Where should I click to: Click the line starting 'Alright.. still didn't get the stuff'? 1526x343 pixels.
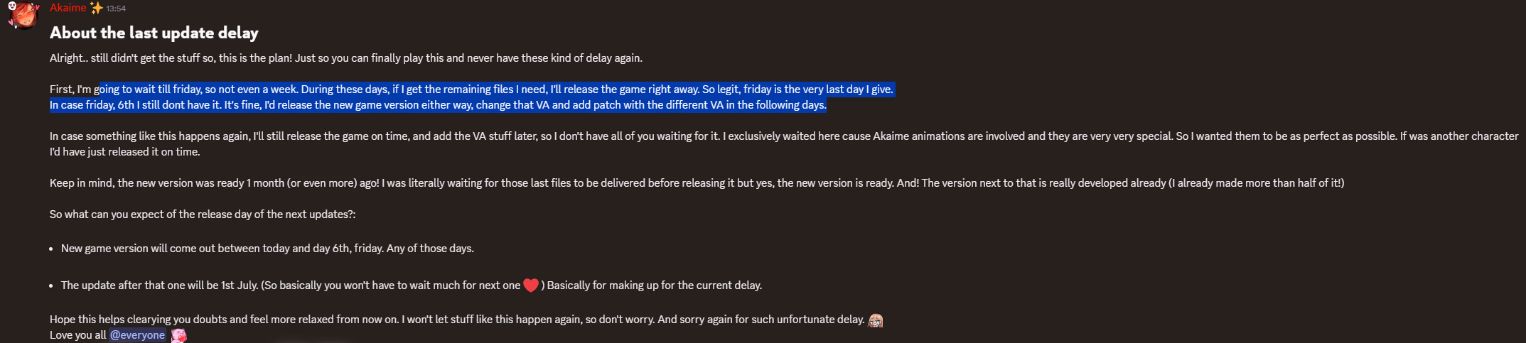point(346,58)
